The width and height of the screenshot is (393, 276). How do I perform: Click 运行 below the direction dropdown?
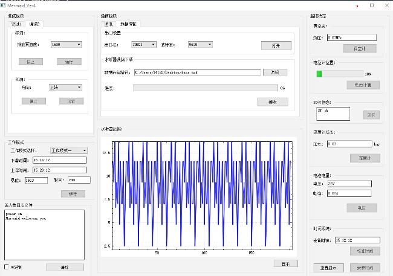(x=71, y=101)
